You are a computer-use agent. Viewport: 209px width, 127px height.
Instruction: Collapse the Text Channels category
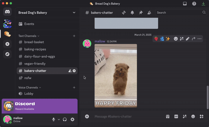tap(29, 36)
